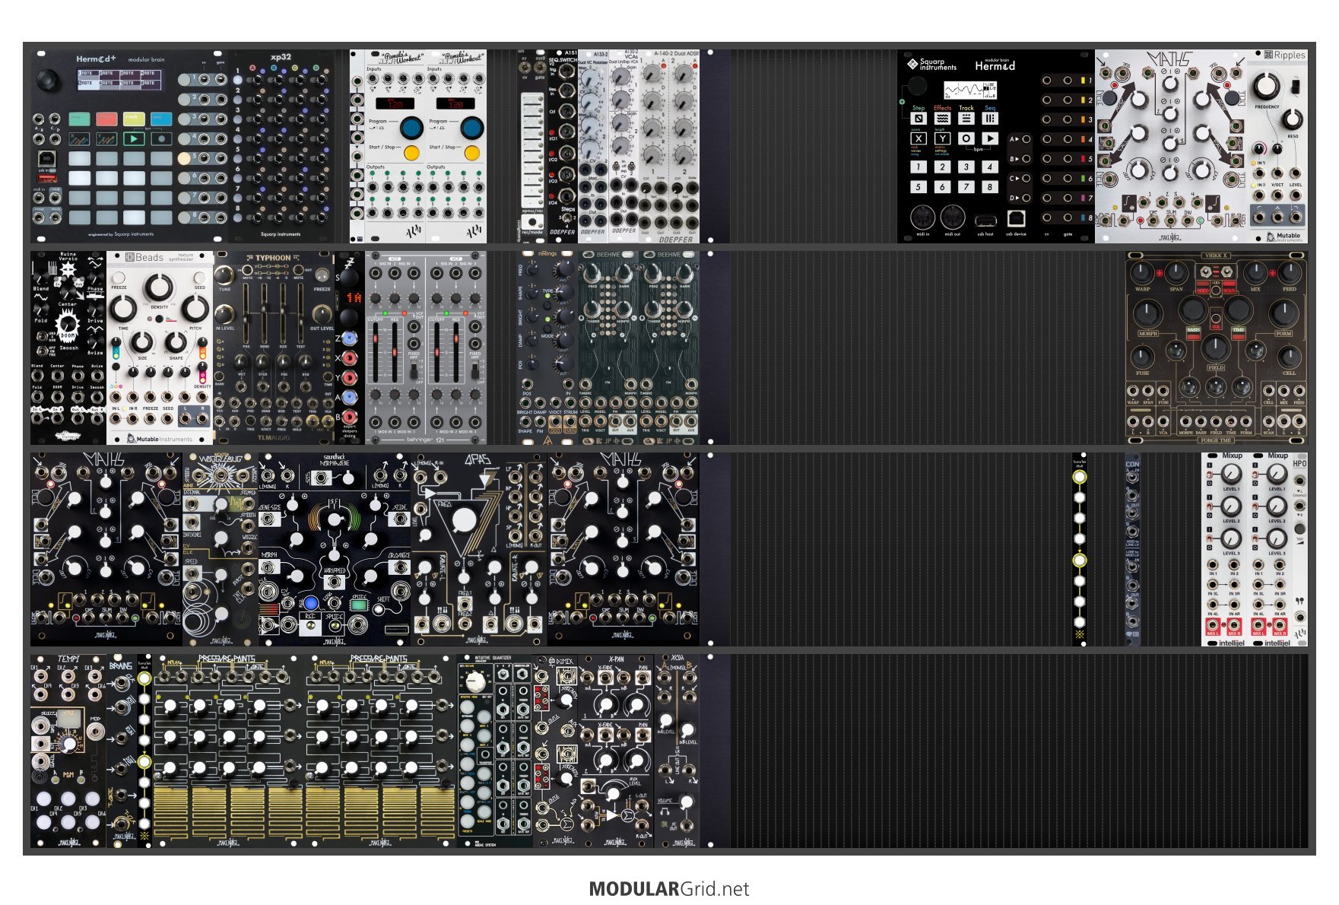Viewport: 1339px width, 905px height.
Task: Click the large QPAS FREQ knob
Action: click(463, 521)
